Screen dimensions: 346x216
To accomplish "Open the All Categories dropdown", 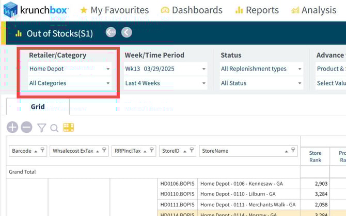I will 70,83.
